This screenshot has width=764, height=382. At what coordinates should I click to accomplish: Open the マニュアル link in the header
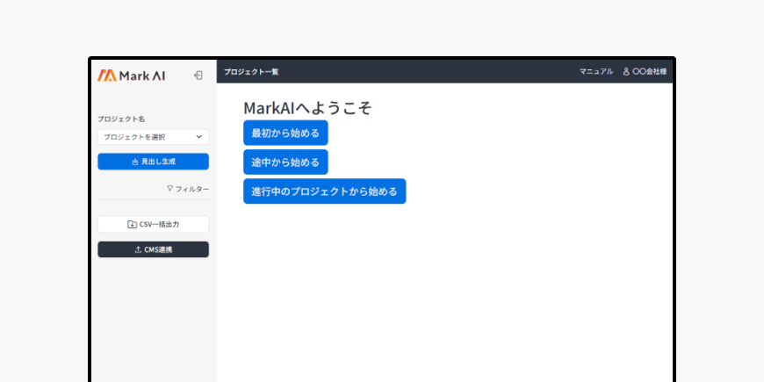click(596, 71)
